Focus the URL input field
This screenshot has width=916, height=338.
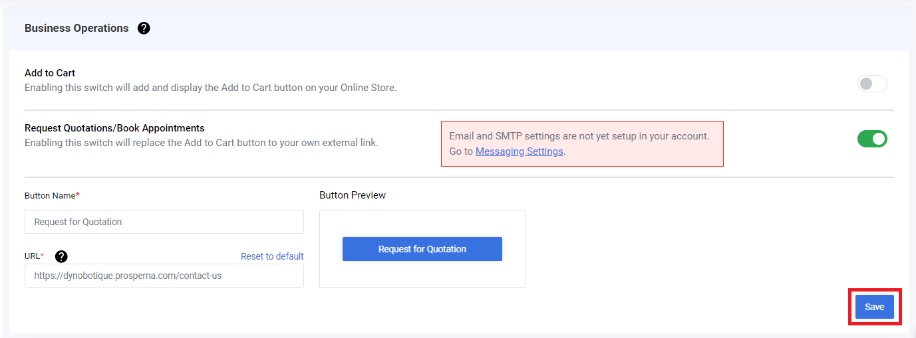pyautogui.click(x=164, y=276)
